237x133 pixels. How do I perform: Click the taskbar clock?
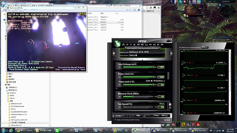click(230, 131)
